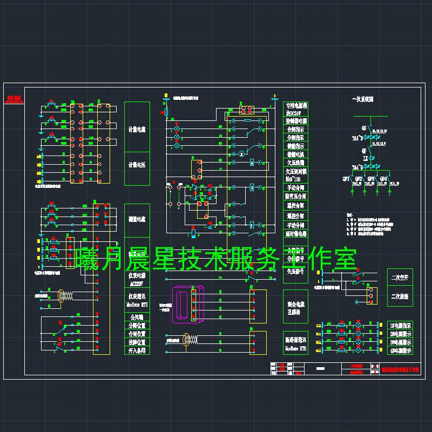Select the QS switch symbol in 一次系统图
This screenshot has width=432, height=432.
pyautogui.click(x=370, y=129)
